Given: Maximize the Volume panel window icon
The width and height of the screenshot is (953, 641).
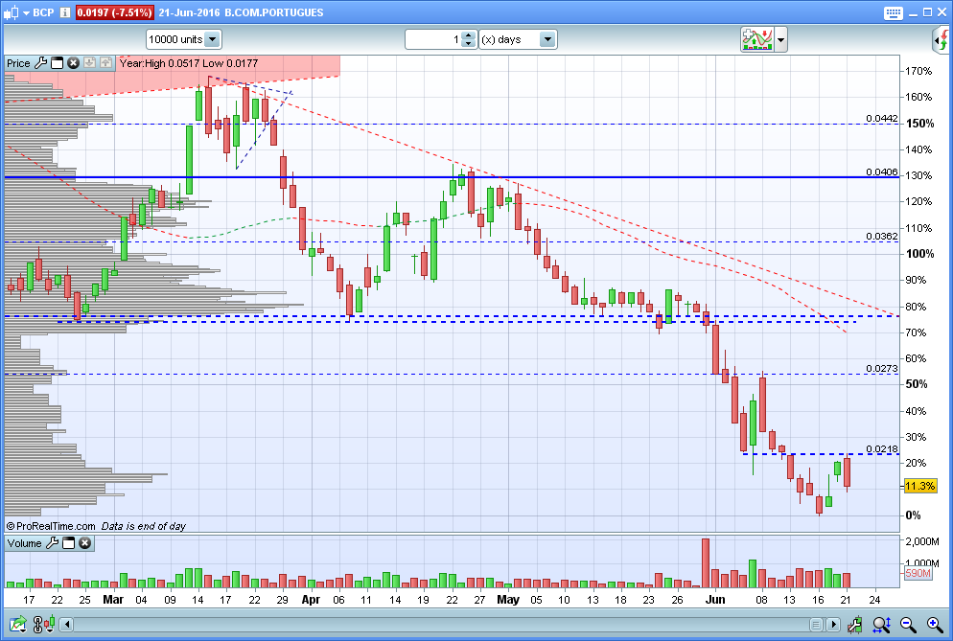Looking at the screenshot, I should pos(69,542).
